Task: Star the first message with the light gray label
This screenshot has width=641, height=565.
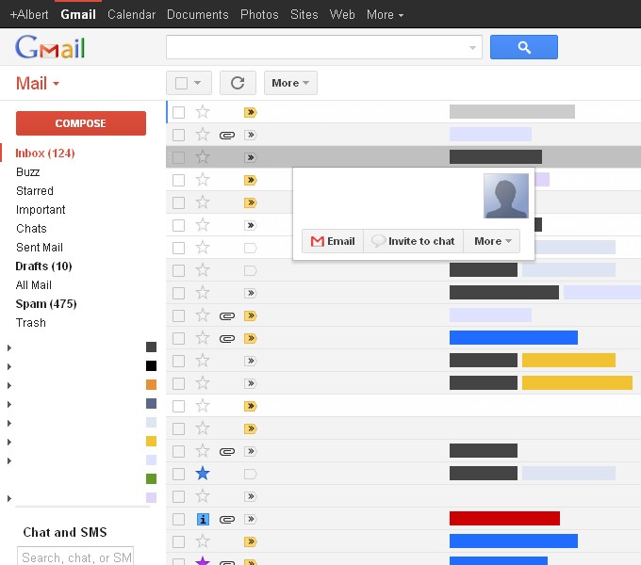Action: 203,111
